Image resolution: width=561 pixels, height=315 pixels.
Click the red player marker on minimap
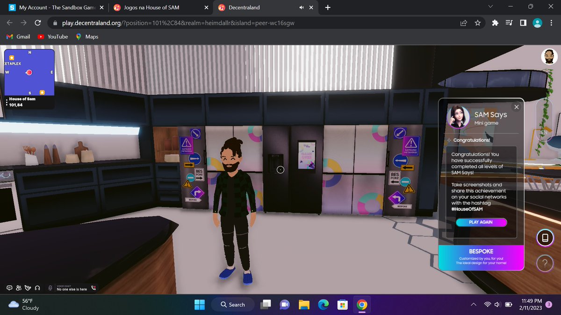(x=29, y=73)
